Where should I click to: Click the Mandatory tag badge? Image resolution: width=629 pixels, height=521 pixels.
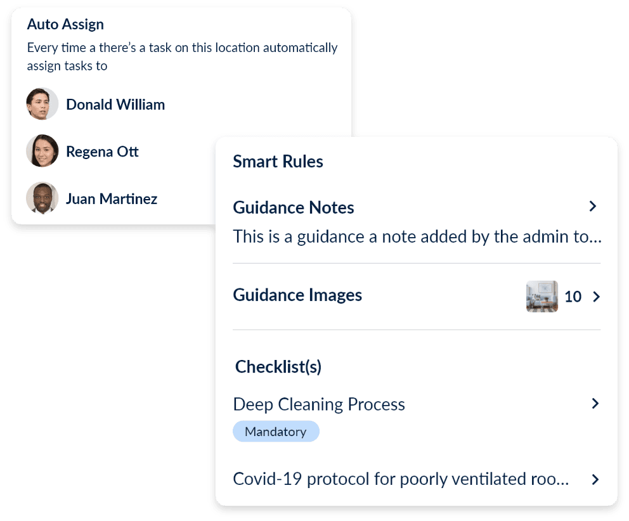click(x=276, y=432)
